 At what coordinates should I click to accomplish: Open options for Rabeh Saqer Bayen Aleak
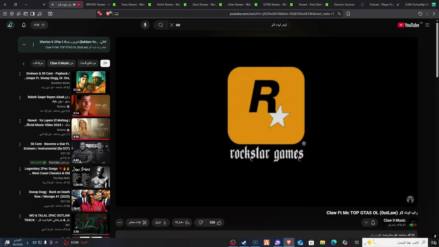coord(20,97)
